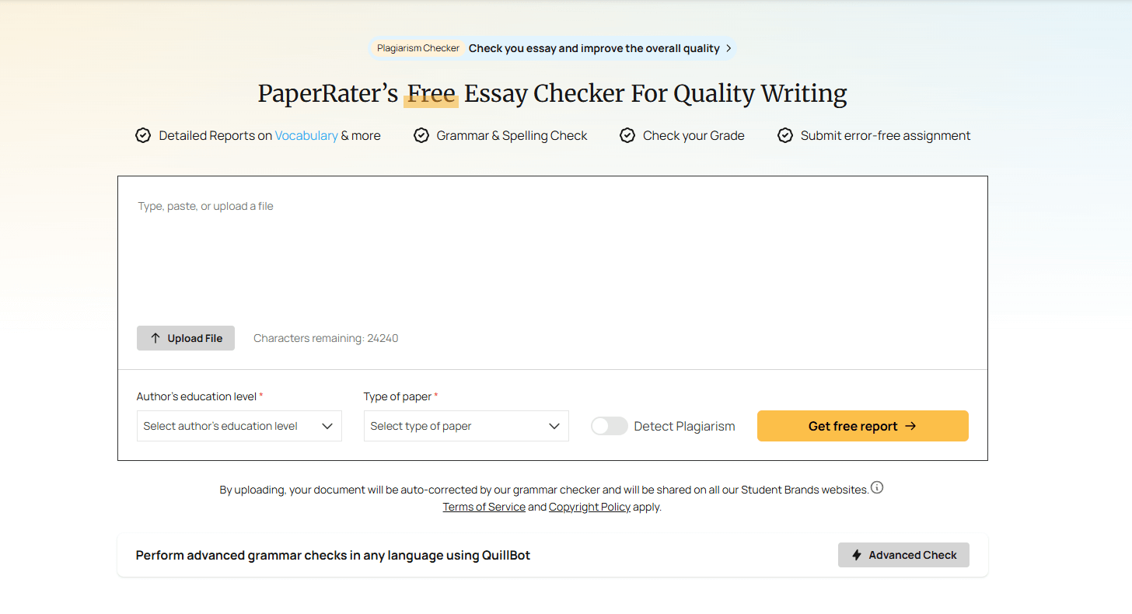Click the upward arrow upload icon
The height and width of the screenshot is (614, 1132).
(155, 338)
